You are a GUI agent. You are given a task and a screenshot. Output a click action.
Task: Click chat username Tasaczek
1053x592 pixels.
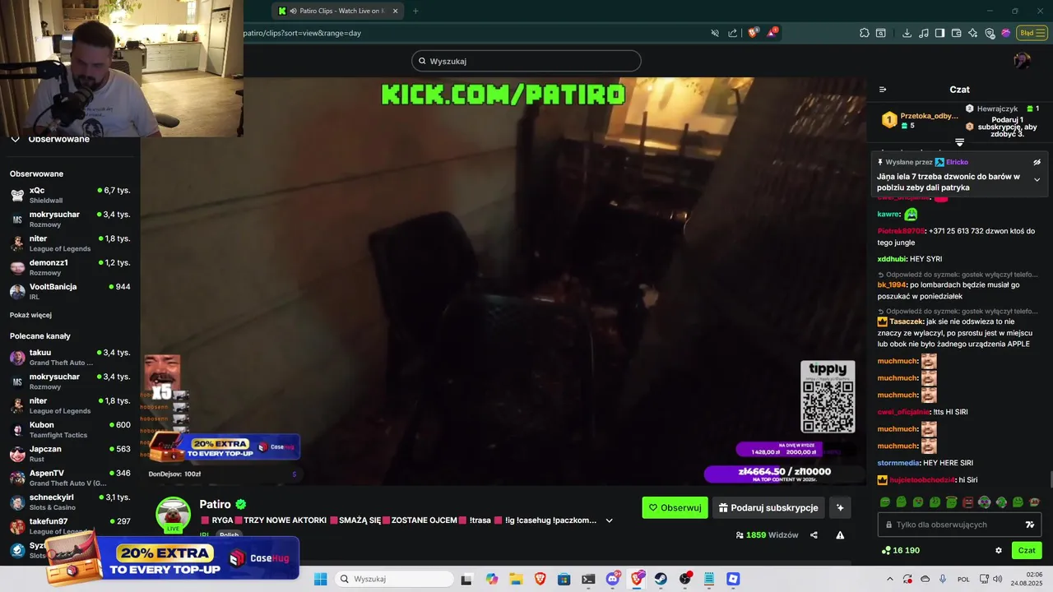tap(907, 321)
